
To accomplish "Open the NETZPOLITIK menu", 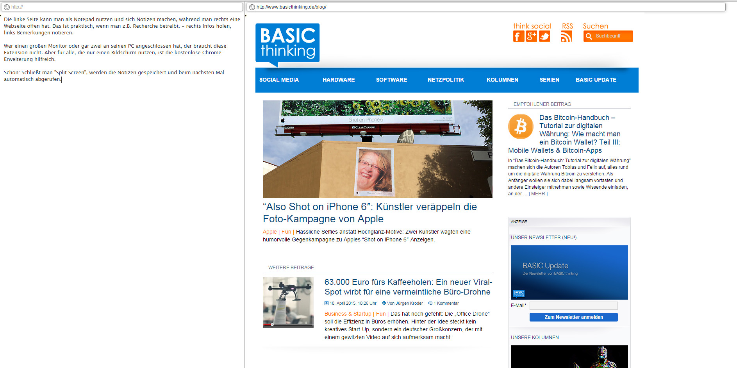I will [446, 80].
